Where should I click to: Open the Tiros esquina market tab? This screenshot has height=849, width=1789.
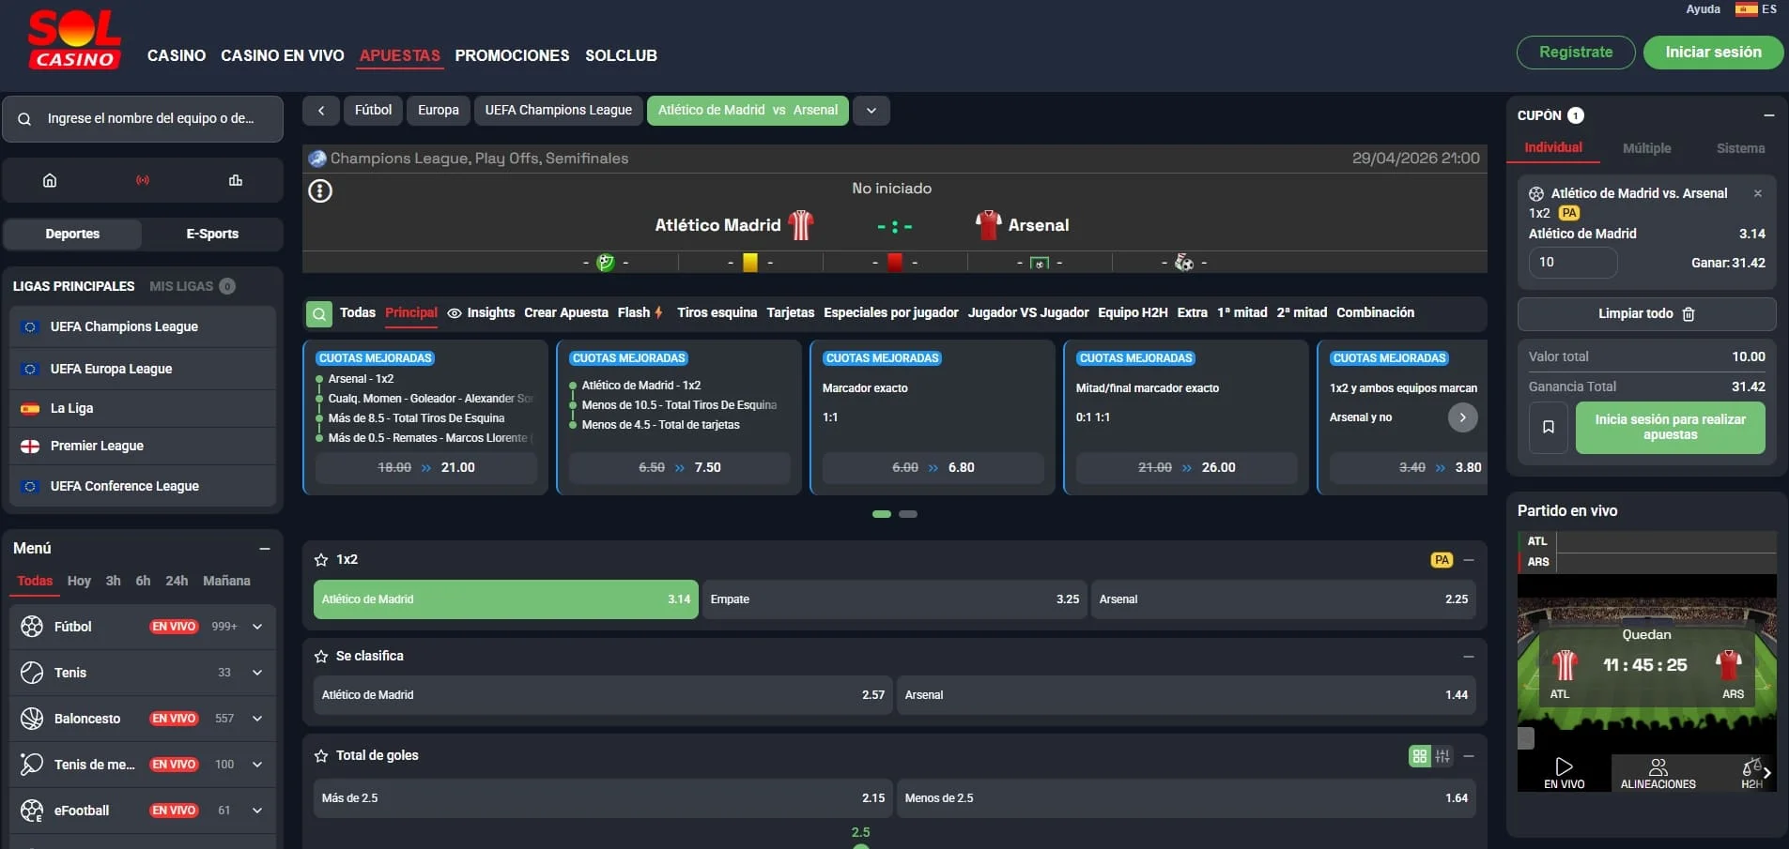click(717, 312)
